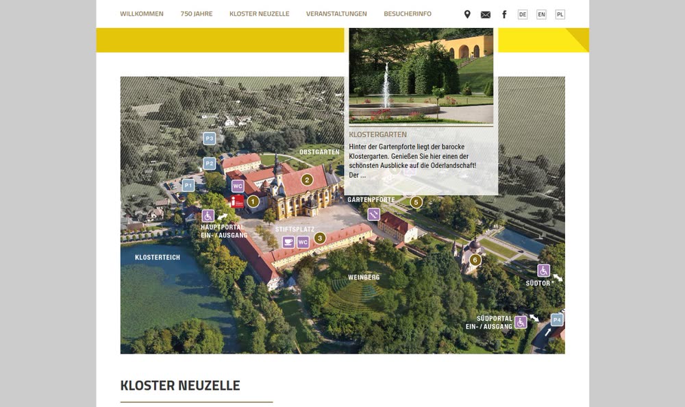Select map marker number 5
Viewport: 685px width, 407px height.
416,202
